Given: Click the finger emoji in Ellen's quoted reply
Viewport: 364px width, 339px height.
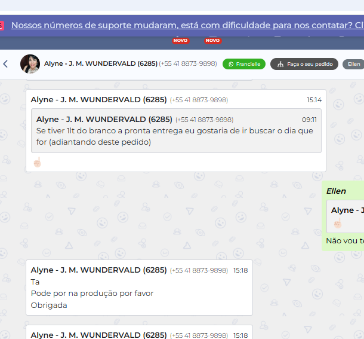Looking at the screenshot, I should [x=337, y=223].
